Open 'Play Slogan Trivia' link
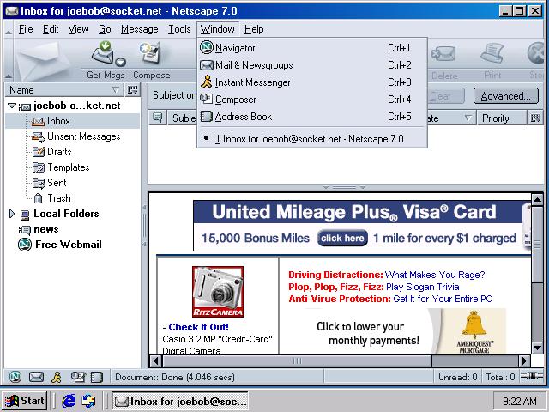 coord(423,287)
